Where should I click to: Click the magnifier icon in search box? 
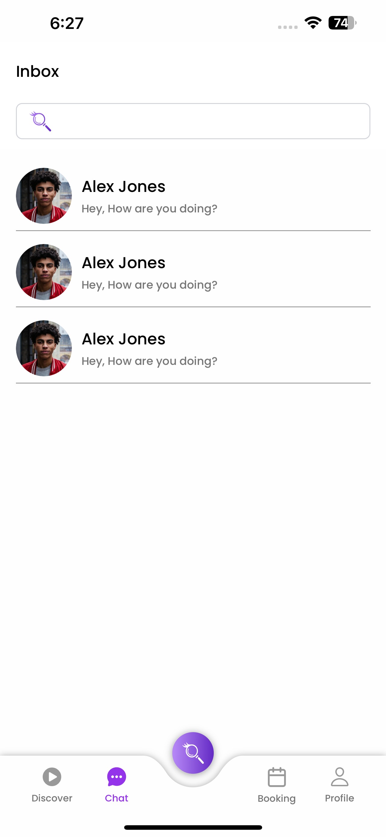click(41, 121)
